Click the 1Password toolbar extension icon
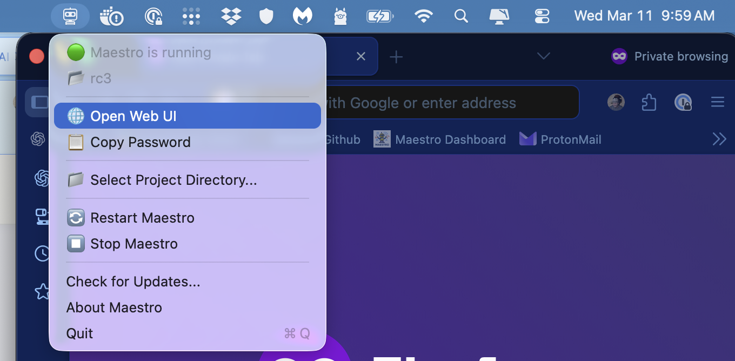Viewport: 735px width, 361px height. pyautogui.click(x=683, y=102)
